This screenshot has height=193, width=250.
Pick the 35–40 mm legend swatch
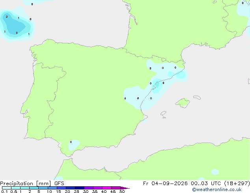tap(98, 188)
